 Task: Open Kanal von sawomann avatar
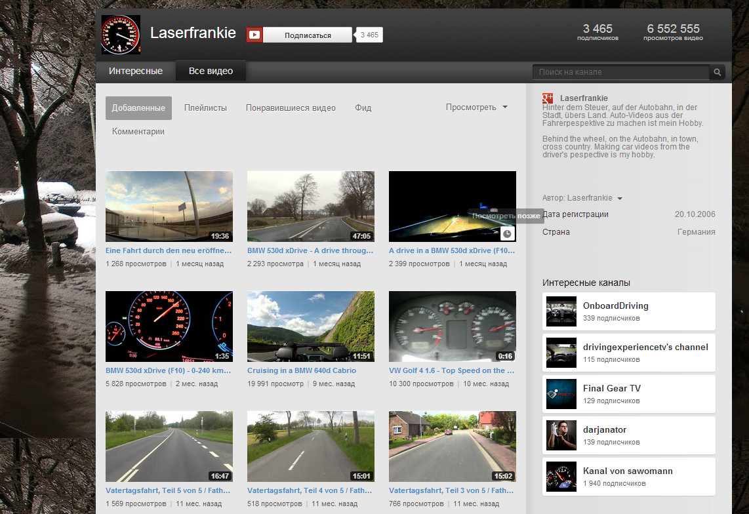click(561, 477)
